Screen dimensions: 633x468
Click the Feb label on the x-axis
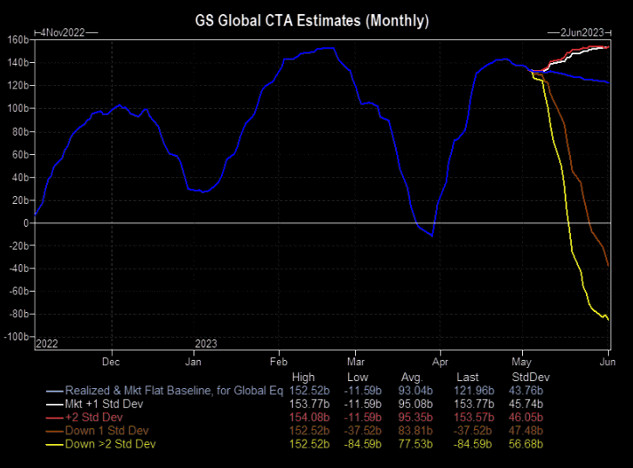(x=278, y=362)
